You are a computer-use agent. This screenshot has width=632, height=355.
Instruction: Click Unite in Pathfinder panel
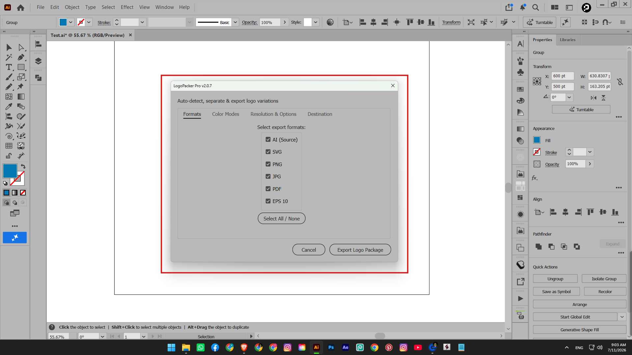(x=538, y=246)
